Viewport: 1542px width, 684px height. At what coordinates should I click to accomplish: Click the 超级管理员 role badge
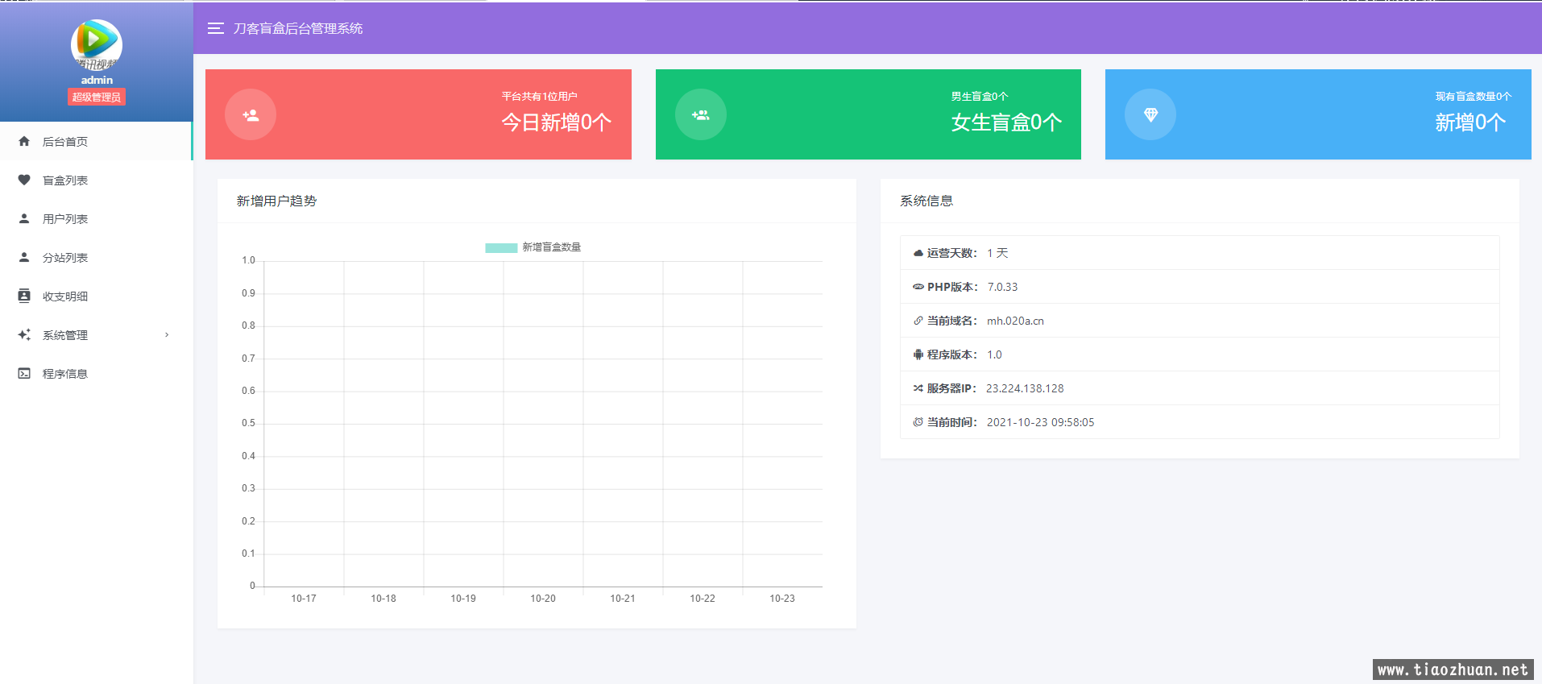[97, 97]
